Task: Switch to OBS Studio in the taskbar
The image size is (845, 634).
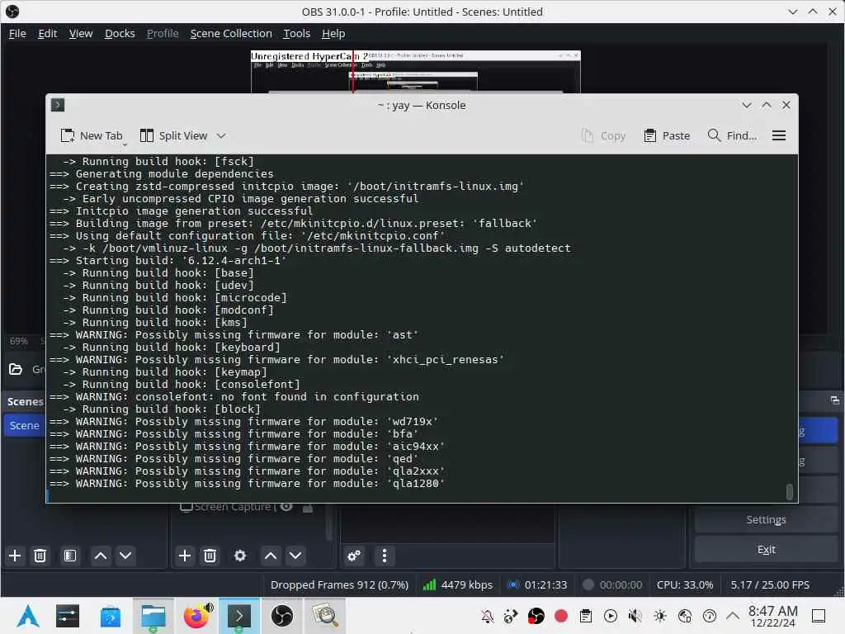Action: [282, 616]
